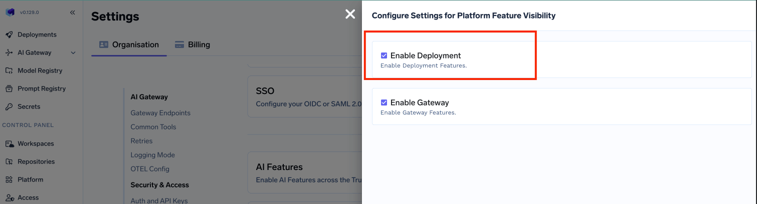Toggle the Enable Gateway checkbox
The width and height of the screenshot is (757, 204).
[x=384, y=102]
